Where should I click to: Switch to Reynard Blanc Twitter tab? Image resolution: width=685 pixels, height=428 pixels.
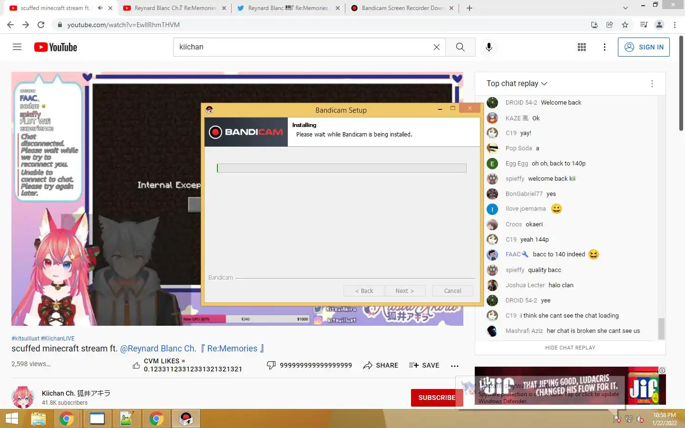(288, 8)
